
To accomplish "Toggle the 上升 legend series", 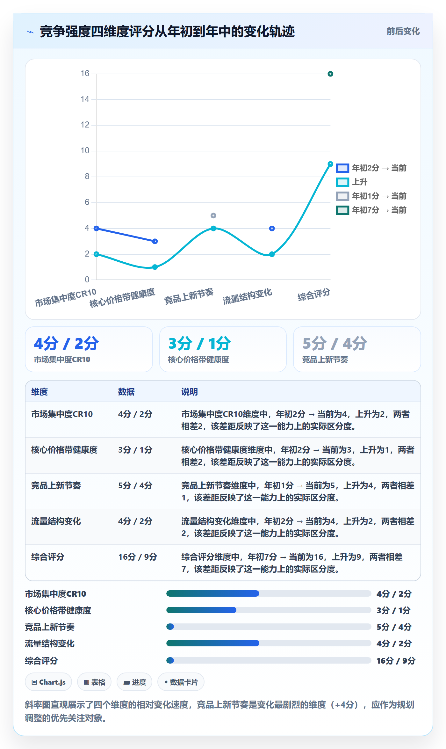I will coord(352,182).
